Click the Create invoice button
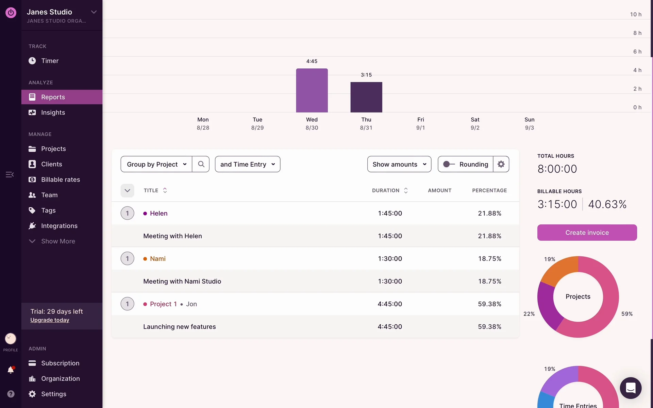The height and width of the screenshot is (408, 653). click(587, 233)
